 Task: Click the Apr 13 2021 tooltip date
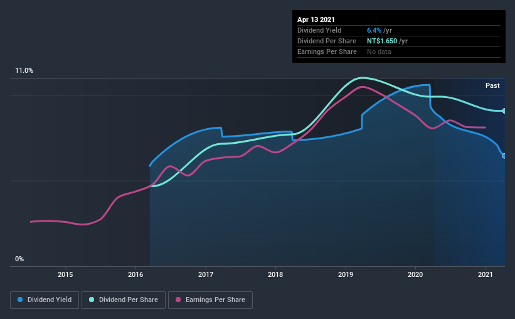tap(316, 19)
